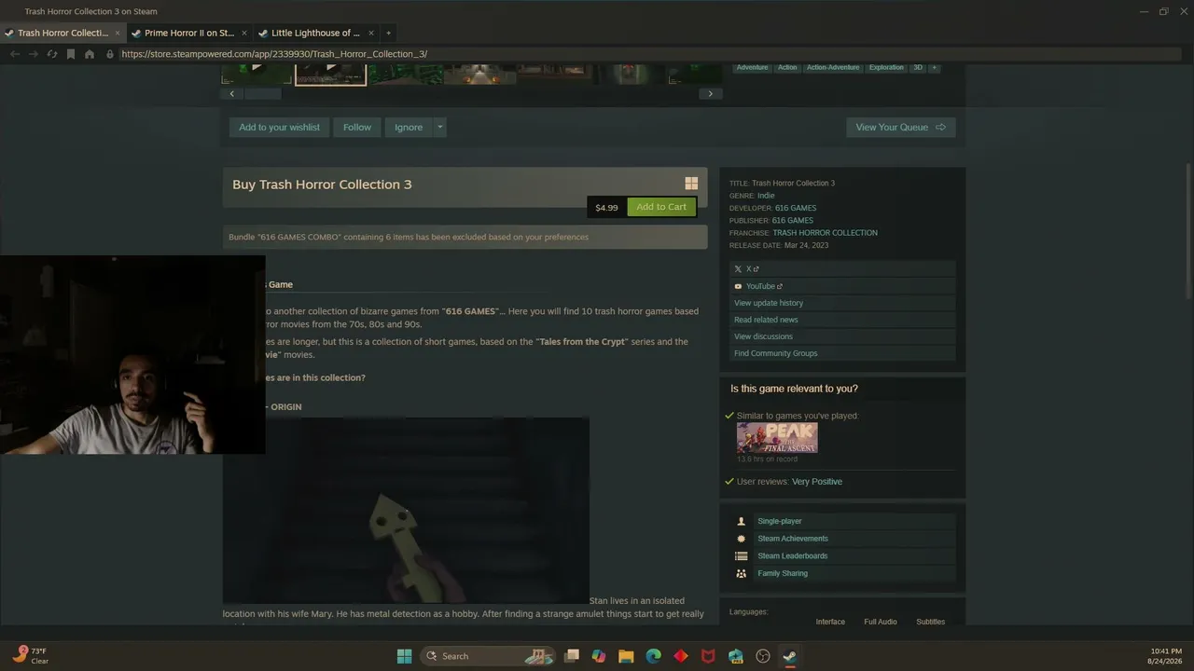Open the Action-Adventure tag
1194x671 pixels.
[833, 67]
